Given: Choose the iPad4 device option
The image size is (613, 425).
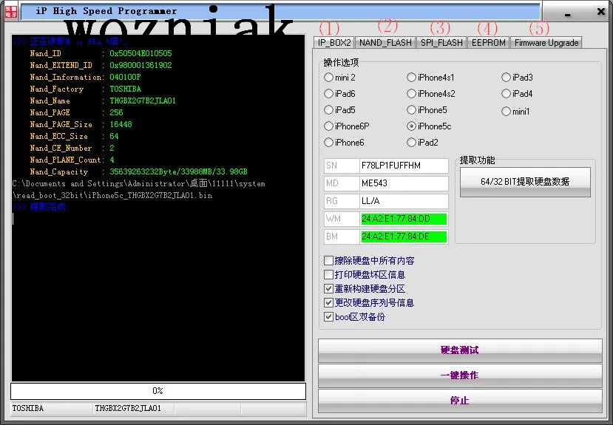Looking at the screenshot, I should (517, 94).
